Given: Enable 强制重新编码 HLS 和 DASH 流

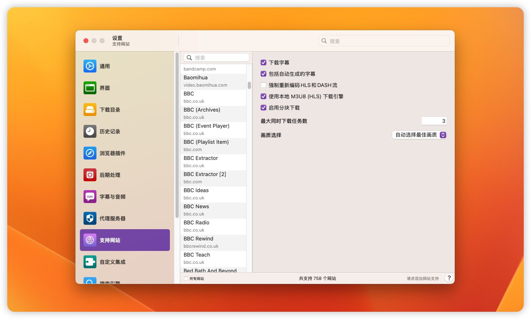Looking at the screenshot, I should pyautogui.click(x=263, y=85).
